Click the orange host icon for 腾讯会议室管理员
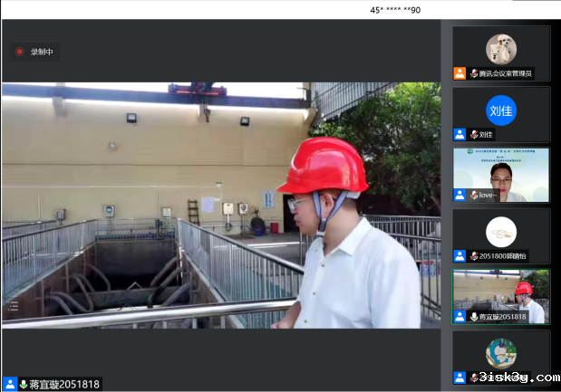Viewport: 561px width, 392px height. pyautogui.click(x=460, y=73)
